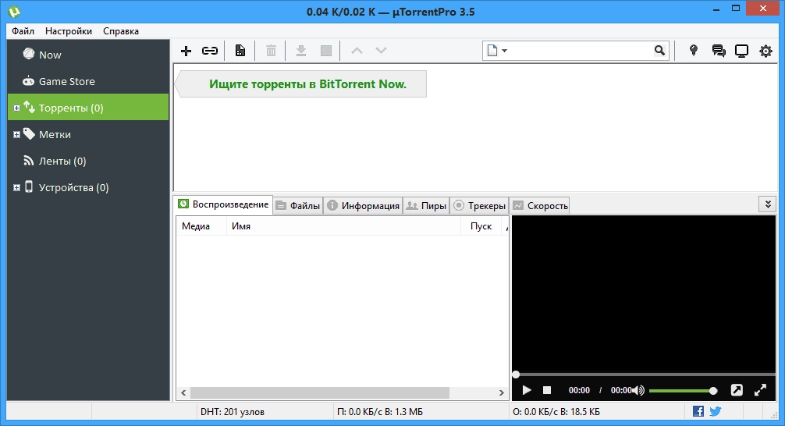Select Now in the sidebar
Screen dimensions: 785x426
coord(88,55)
